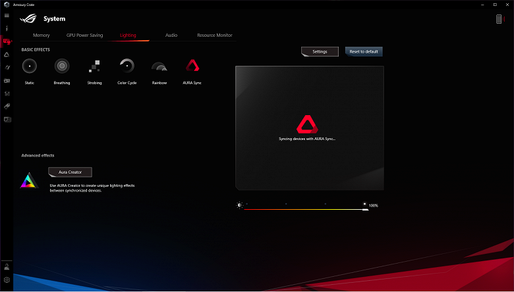Image resolution: width=514 pixels, height=292 pixels.
Task: Click Reset to default
Action: tap(364, 52)
